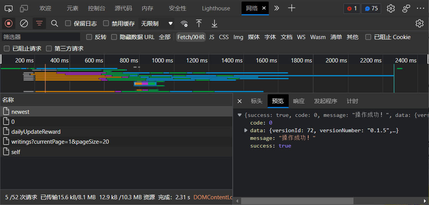Select writings?currentPage=1&pageSize=20 request
Screen dimensions: 429x205
116,142
